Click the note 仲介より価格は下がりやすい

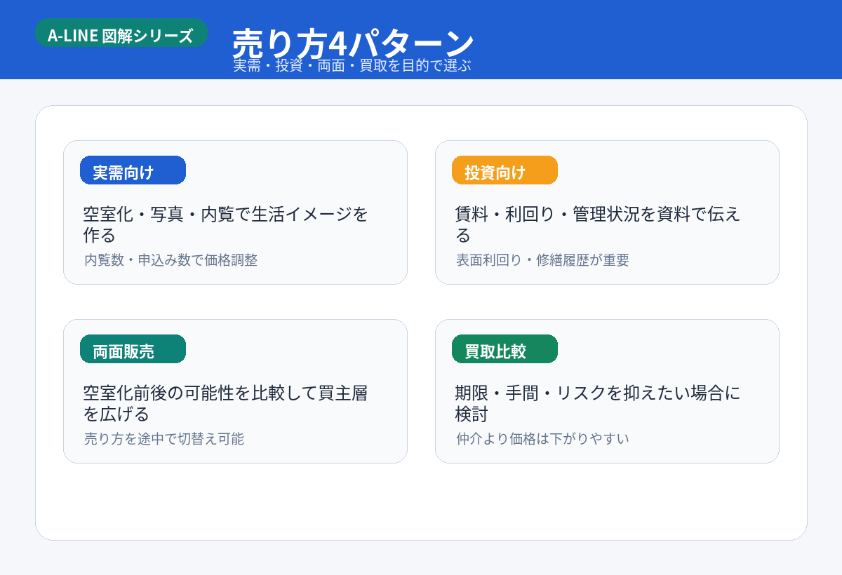542,439
